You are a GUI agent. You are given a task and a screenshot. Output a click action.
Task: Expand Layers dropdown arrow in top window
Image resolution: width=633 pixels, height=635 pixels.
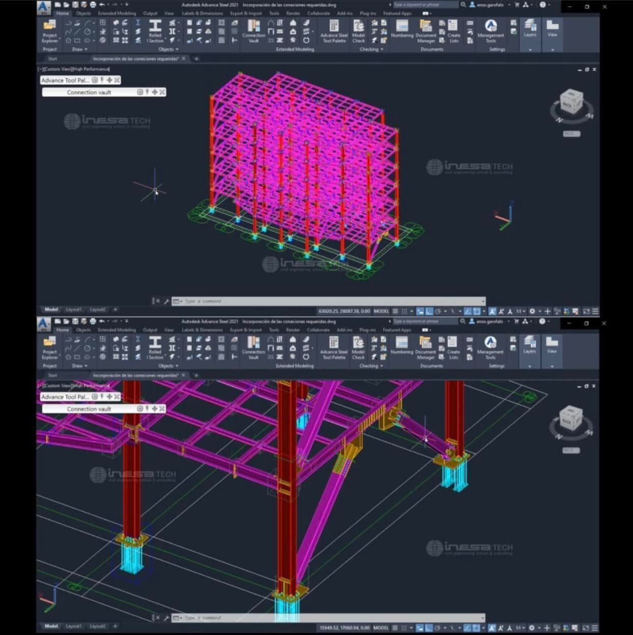(530, 49)
